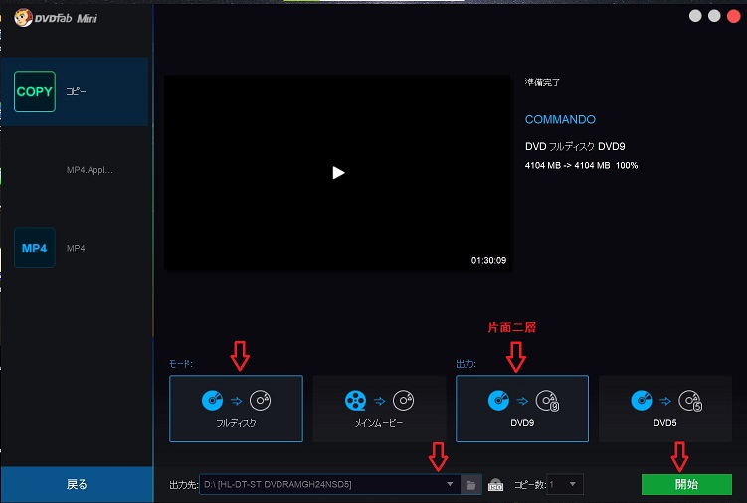Set output to DVD9
747x503 pixels.
pos(522,409)
